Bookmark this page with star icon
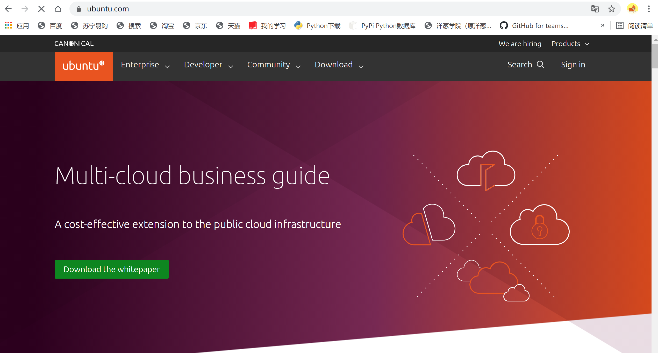 (611, 9)
